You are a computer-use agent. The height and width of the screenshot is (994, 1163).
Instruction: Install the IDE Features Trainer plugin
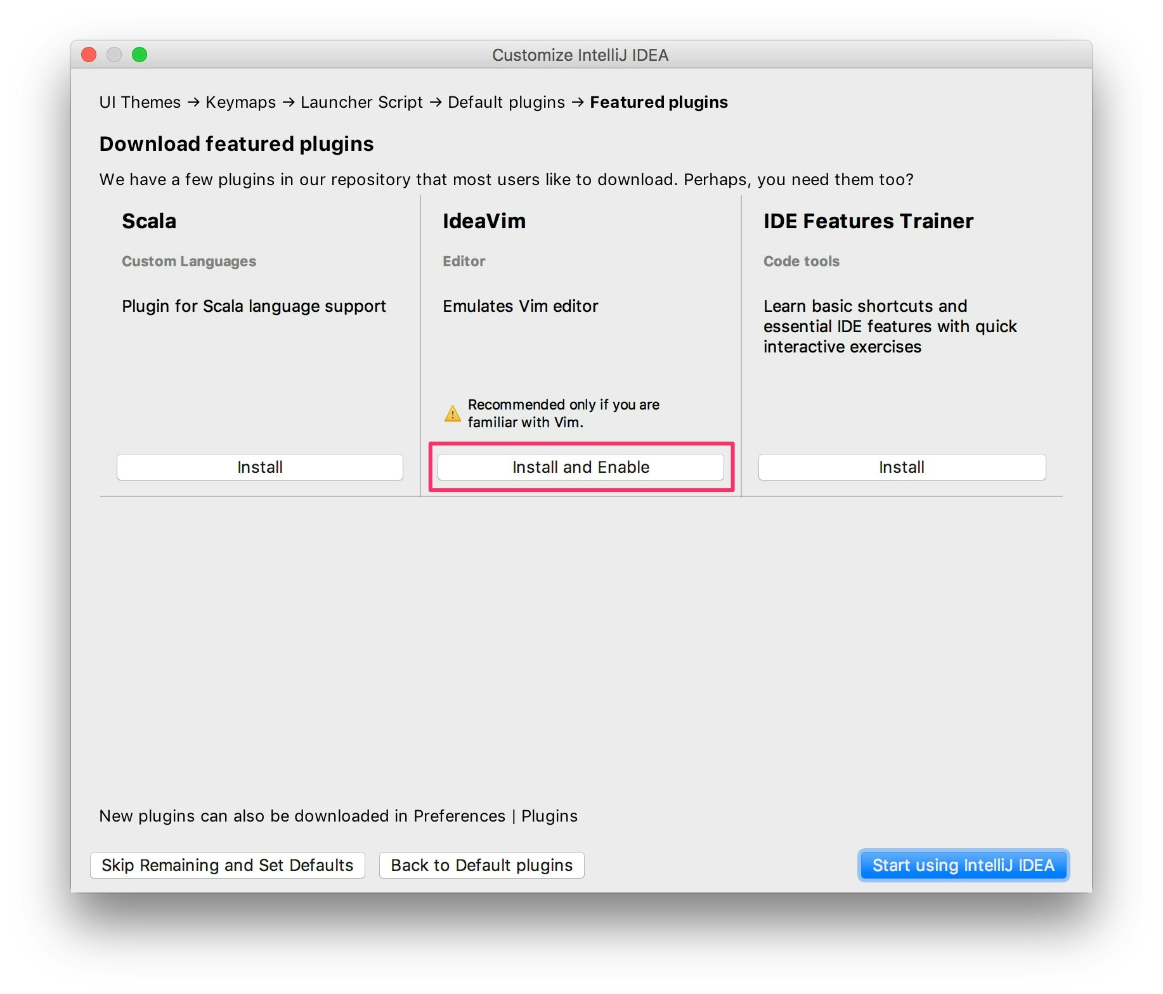click(902, 467)
